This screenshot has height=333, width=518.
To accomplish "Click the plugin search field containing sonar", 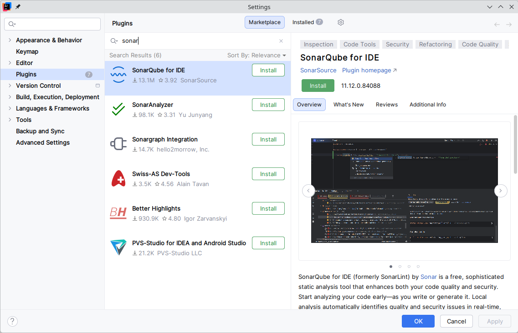I will (198, 41).
